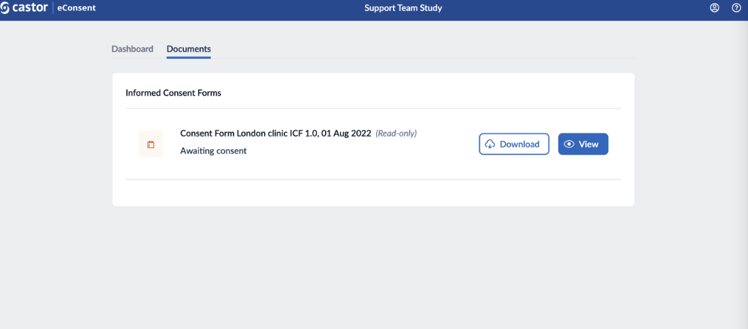The width and height of the screenshot is (748, 329).
Task: Click the empty area of the document card
Action: (373, 193)
